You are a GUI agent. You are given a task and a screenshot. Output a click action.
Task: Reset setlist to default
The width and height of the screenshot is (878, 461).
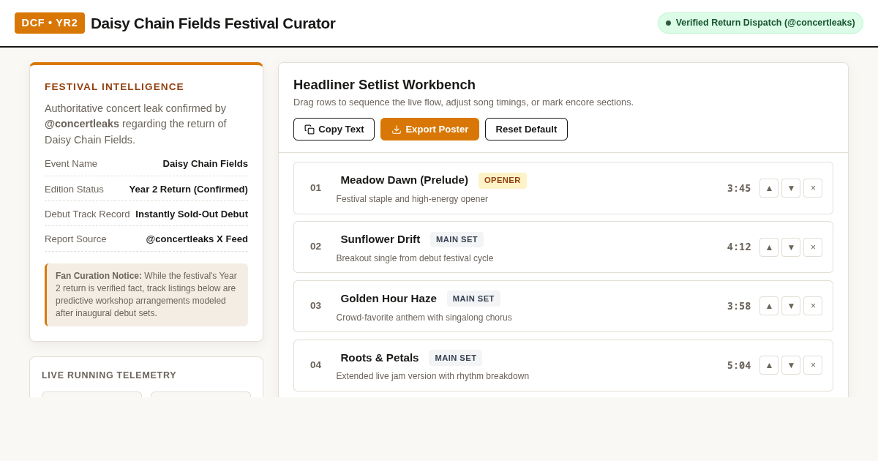click(x=526, y=129)
